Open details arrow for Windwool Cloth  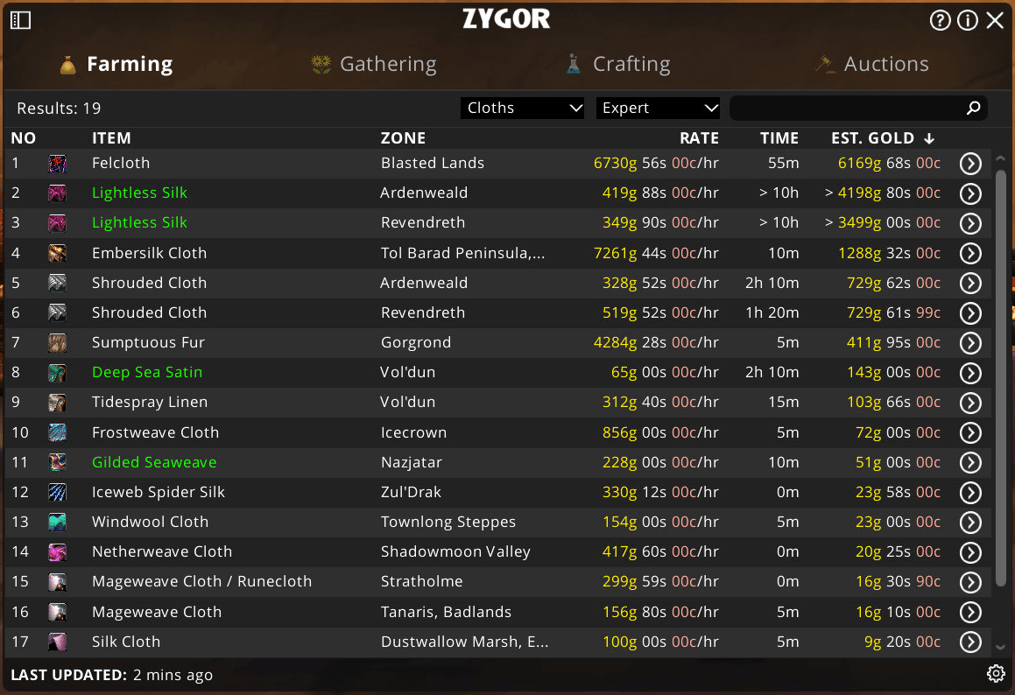point(970,523)
